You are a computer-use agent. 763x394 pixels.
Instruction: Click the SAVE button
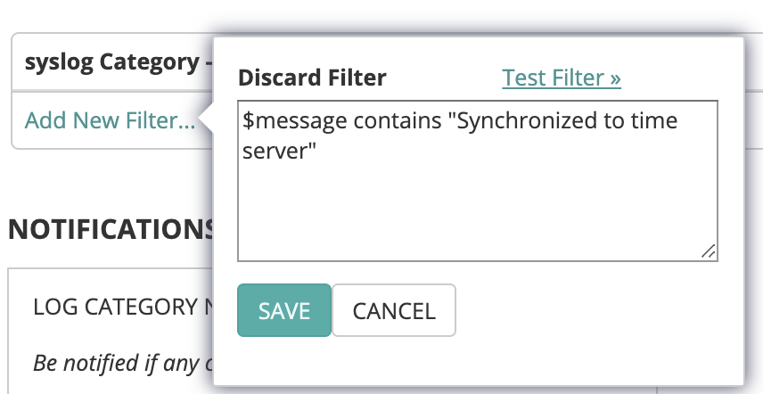click(284, 310)
